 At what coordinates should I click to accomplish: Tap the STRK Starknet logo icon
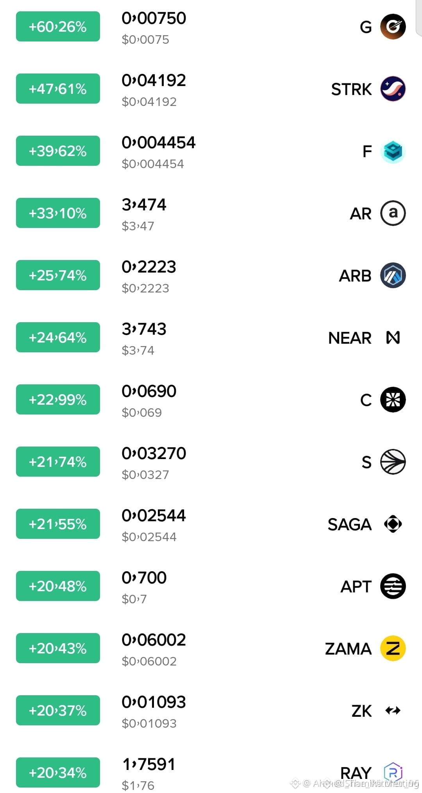click(x=393, y=89)
